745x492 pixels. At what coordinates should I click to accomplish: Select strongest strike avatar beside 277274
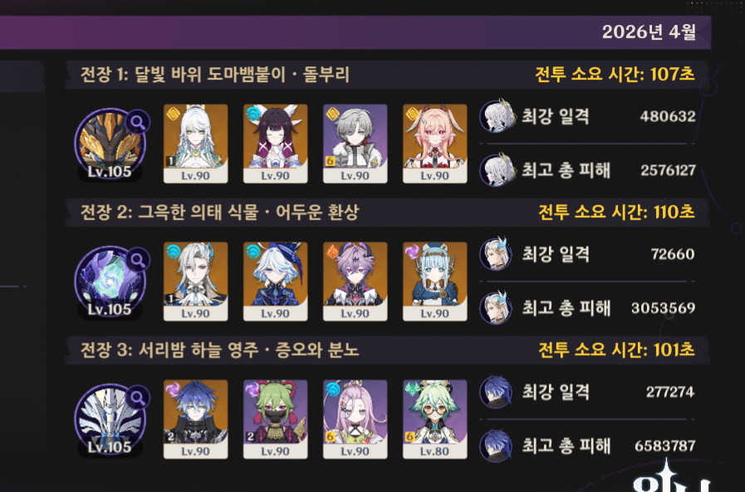click(496, 392)
